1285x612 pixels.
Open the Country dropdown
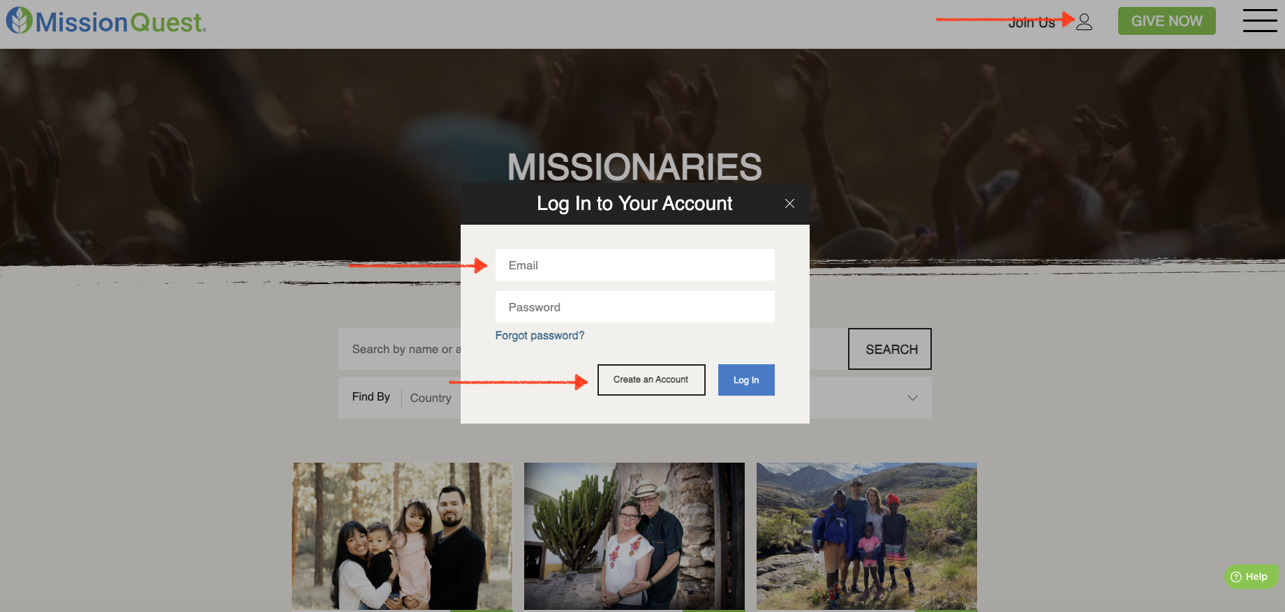[x=431, y=398]
